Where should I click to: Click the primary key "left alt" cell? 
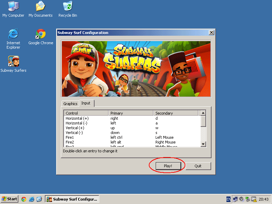coord(116,142)
